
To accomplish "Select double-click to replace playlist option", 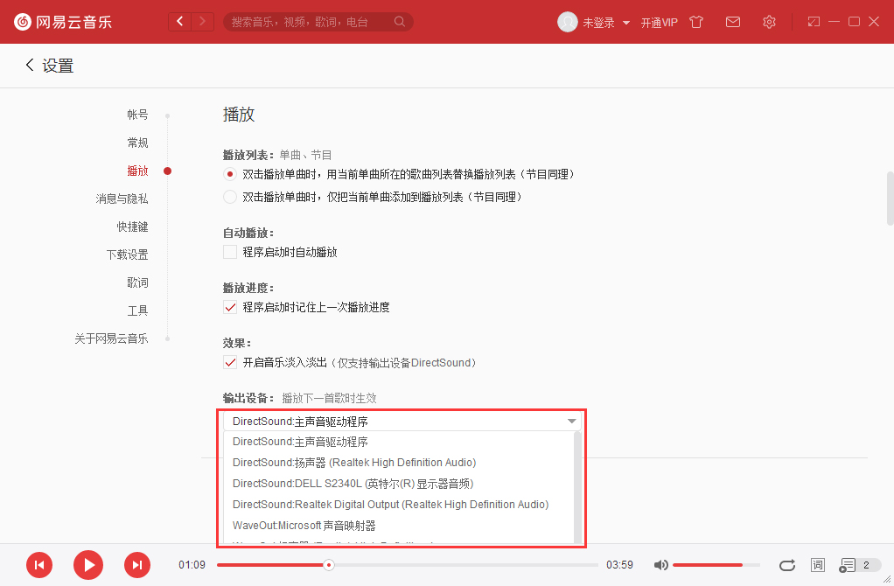I will pos(230,173).
